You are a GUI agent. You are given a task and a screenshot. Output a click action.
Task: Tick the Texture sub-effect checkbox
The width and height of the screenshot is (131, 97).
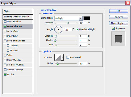coord(8,50)
